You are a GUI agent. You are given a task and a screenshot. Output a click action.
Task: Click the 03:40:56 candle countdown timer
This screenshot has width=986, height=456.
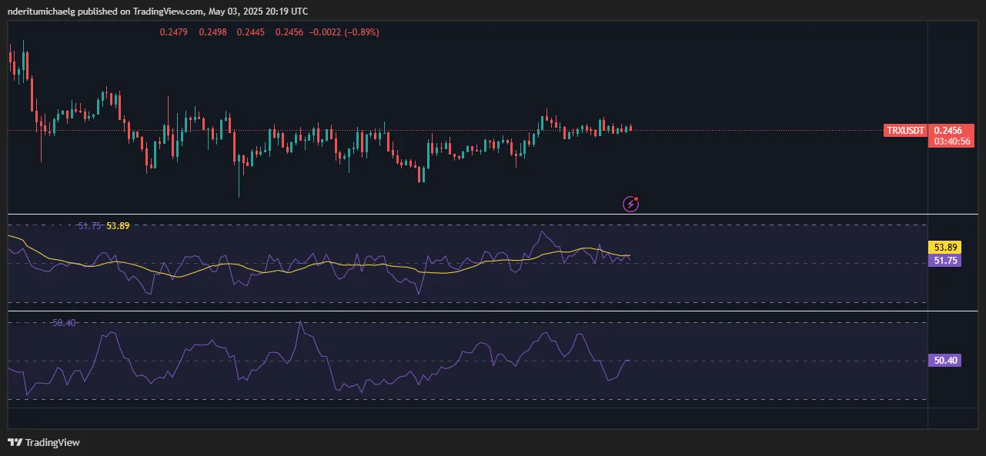[x=951, y=141]
